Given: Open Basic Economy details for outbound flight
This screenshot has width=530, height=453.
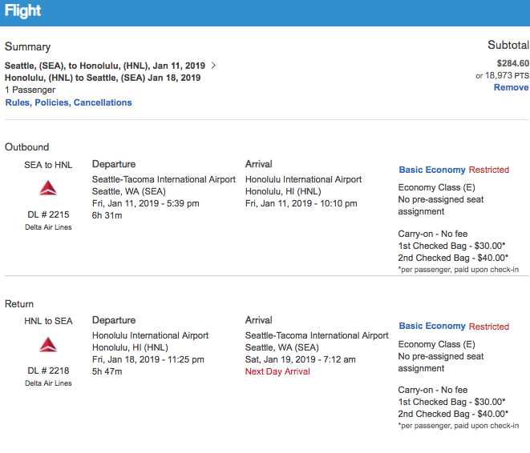Looking at the screenshot, I should coord(432,170).
